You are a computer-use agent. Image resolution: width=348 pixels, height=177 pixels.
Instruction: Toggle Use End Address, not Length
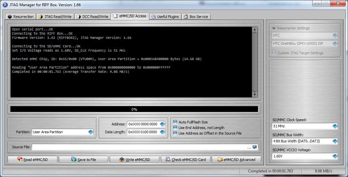[x=175, y=128]
